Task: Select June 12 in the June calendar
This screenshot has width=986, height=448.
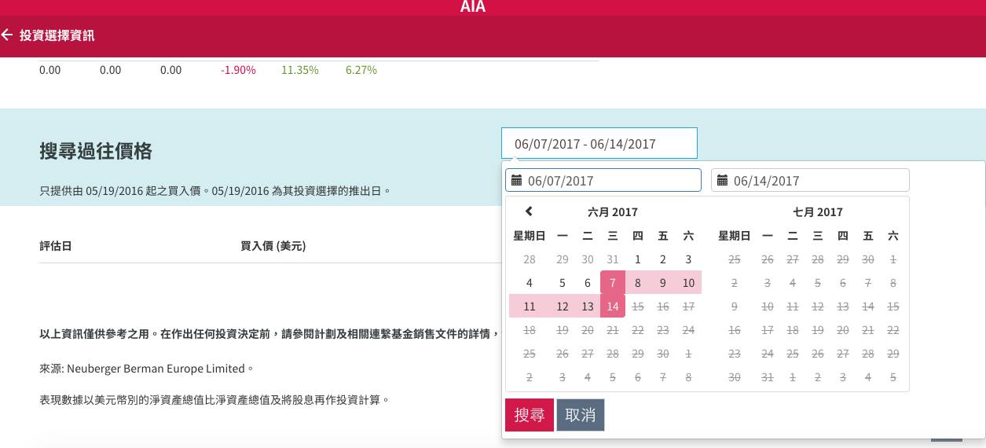Action: (563, 307)
